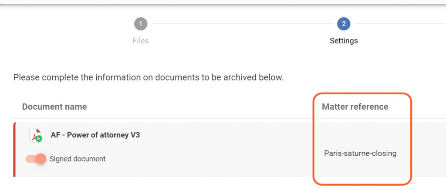
Task: Click the step 1 circle icon
Action: click(141, 24)
